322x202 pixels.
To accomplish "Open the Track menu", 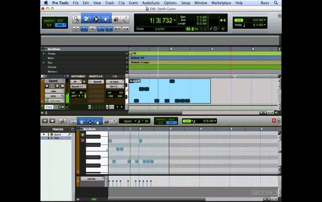I will (x=109, y=2).
